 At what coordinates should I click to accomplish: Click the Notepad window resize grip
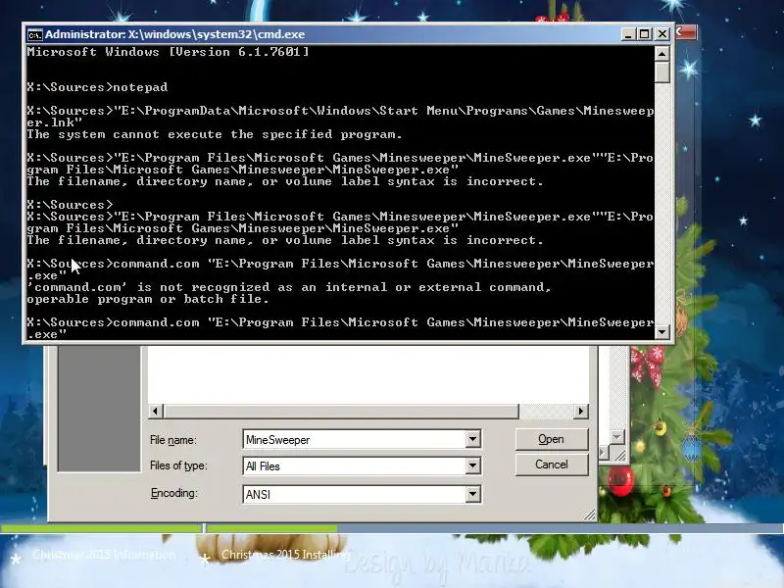[619, 454]
